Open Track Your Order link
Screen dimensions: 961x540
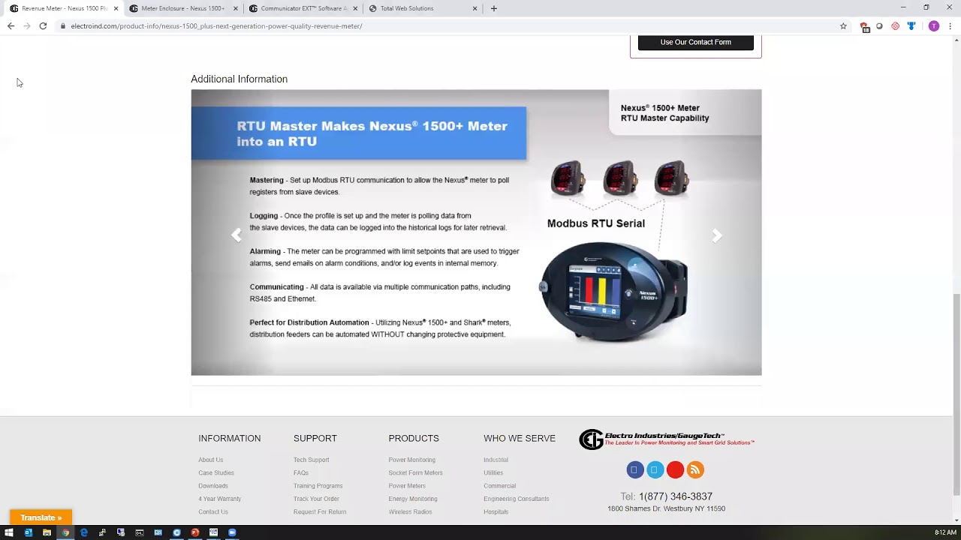(x=316, y=499)
